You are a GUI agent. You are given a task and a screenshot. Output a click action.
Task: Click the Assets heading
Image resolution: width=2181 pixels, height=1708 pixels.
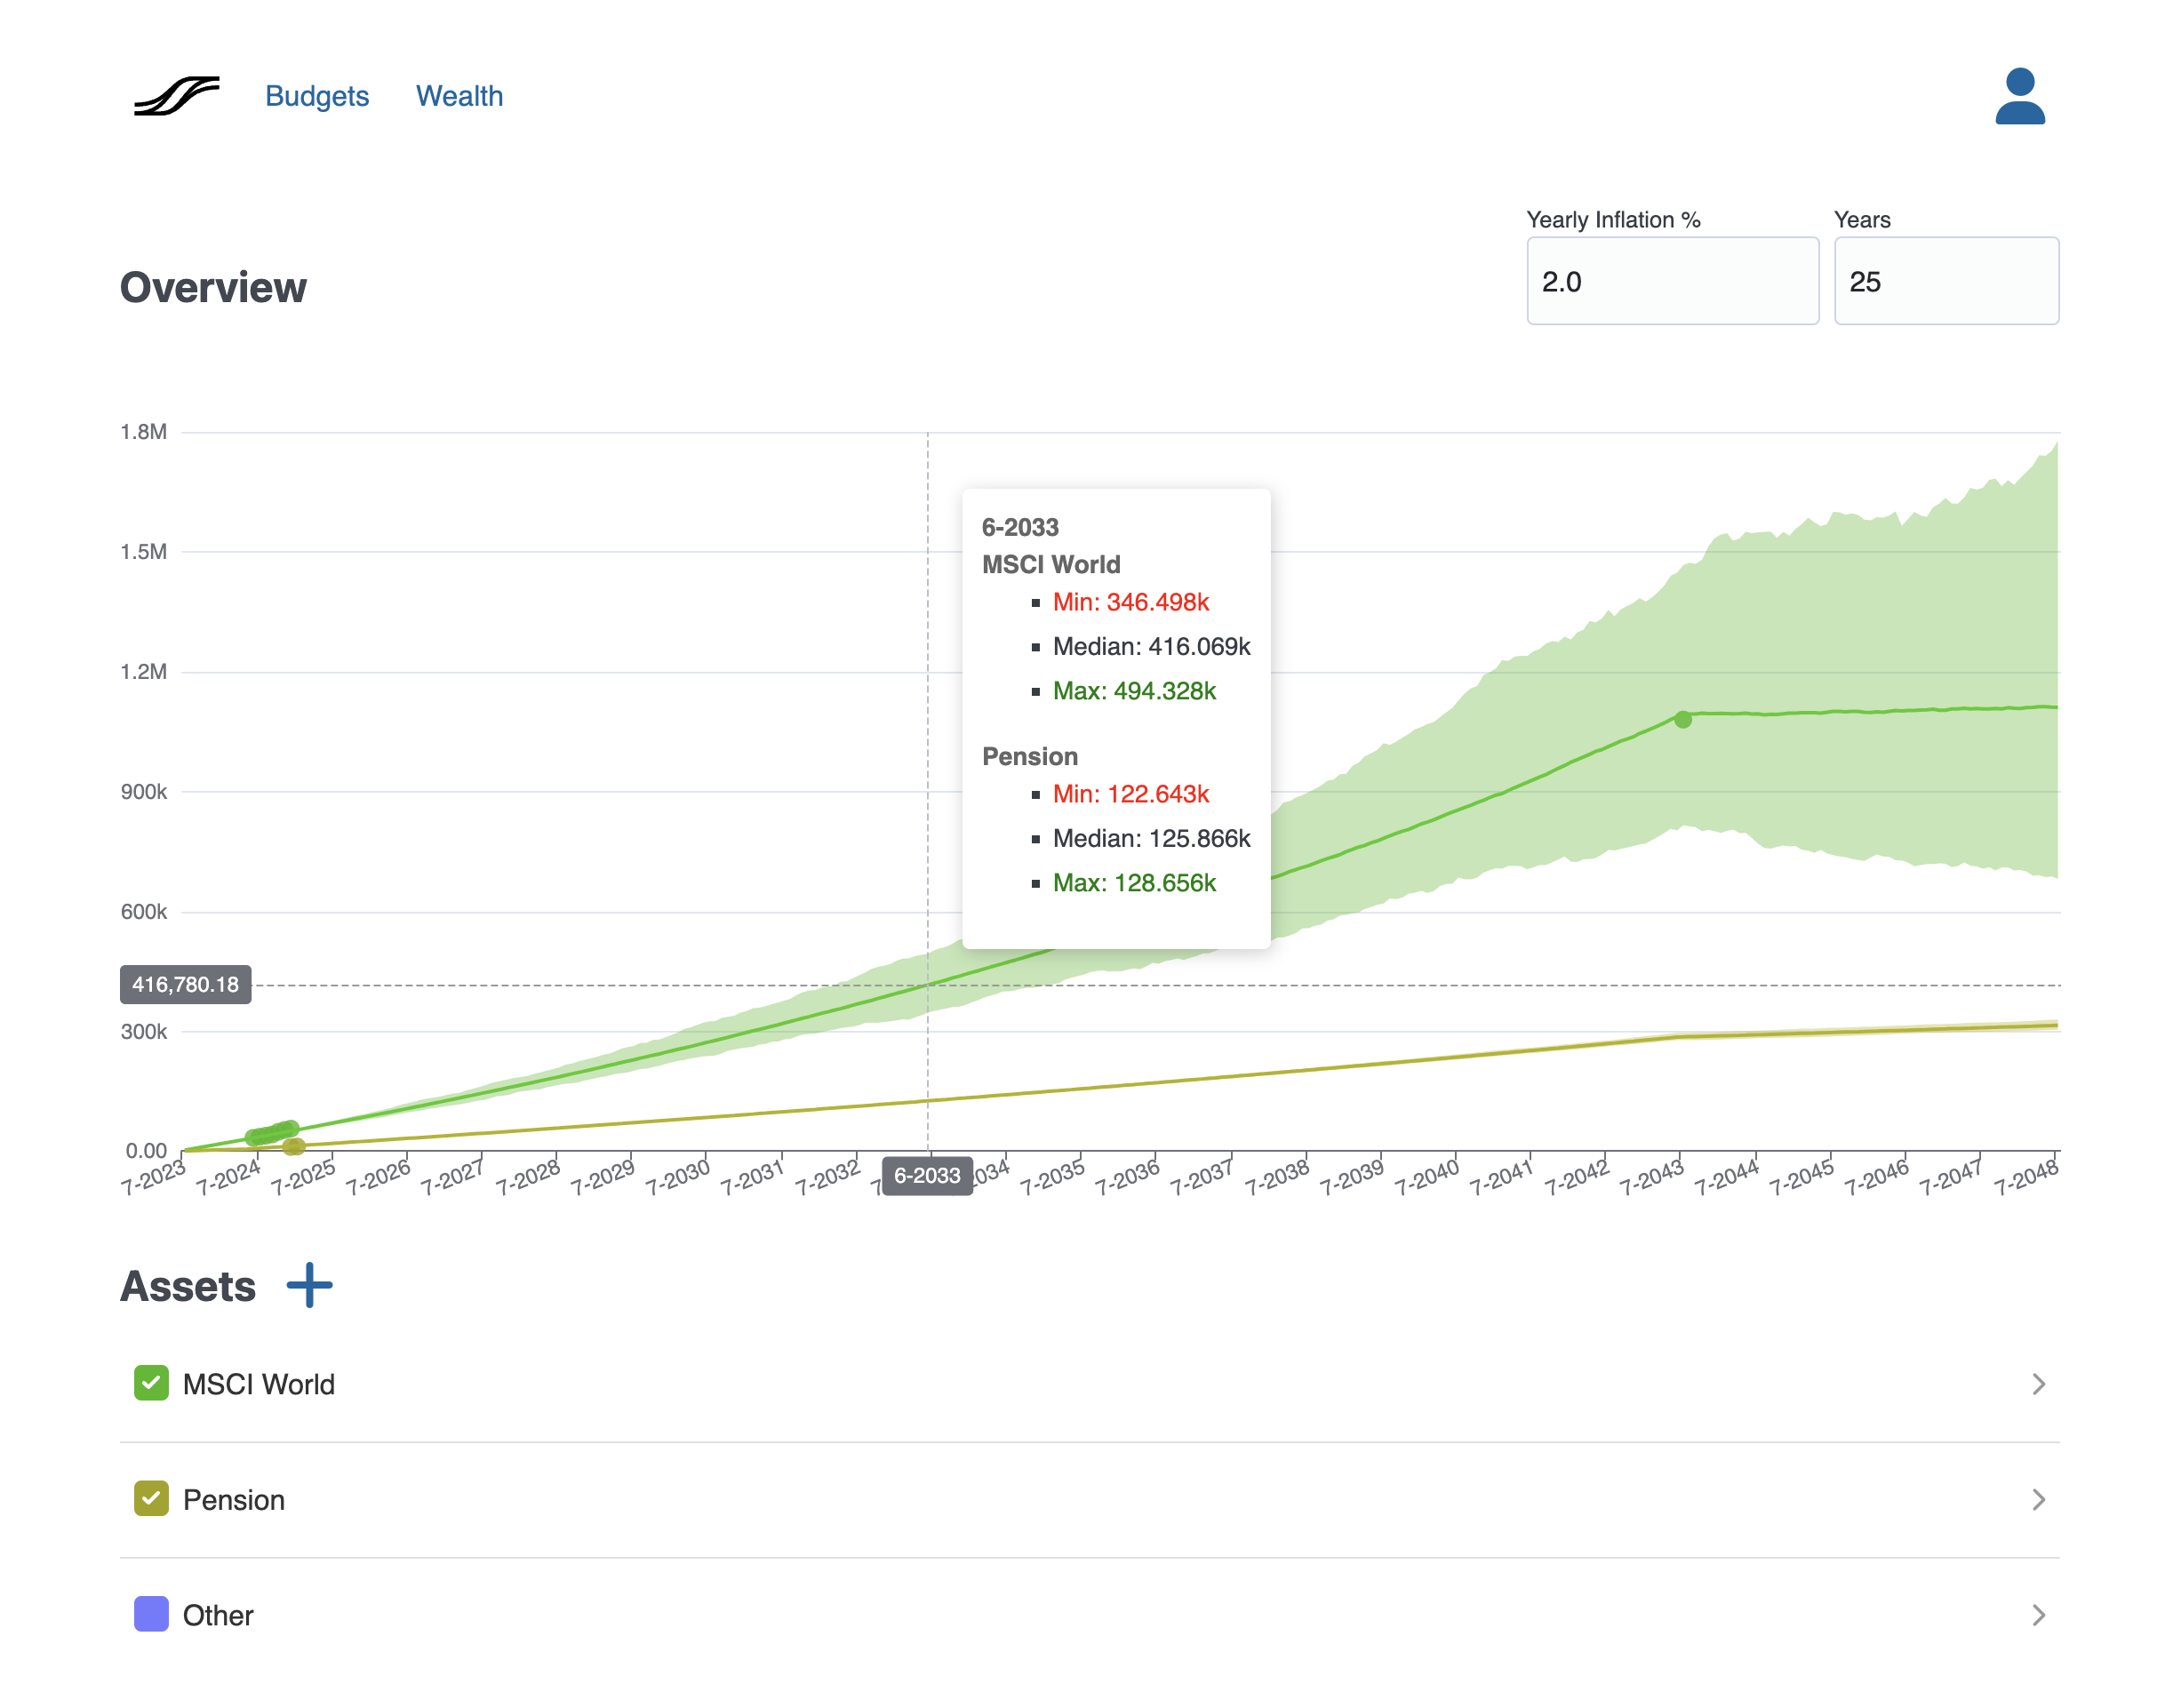(188, 1286)
